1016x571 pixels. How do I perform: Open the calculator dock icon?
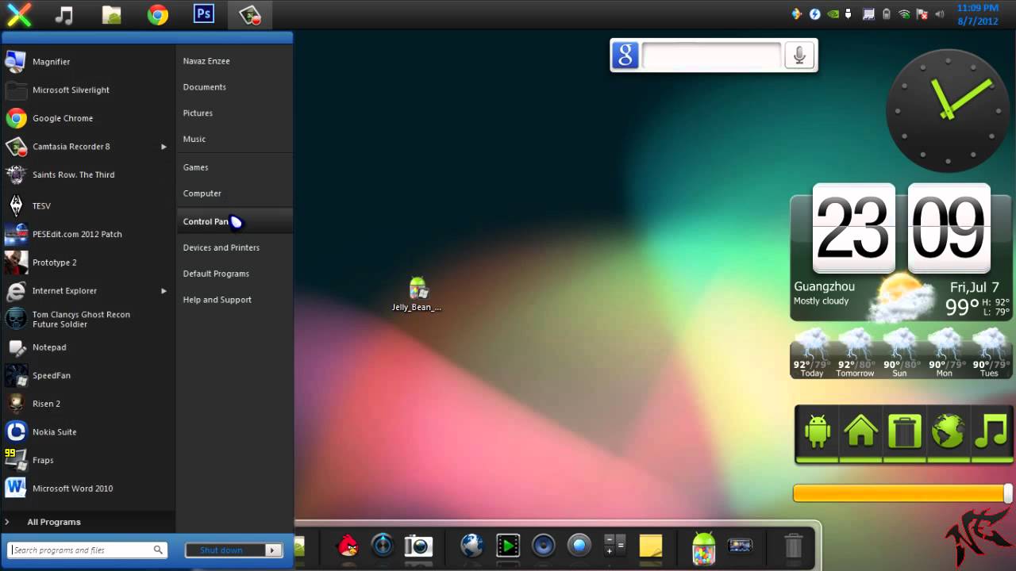point(615,546)
